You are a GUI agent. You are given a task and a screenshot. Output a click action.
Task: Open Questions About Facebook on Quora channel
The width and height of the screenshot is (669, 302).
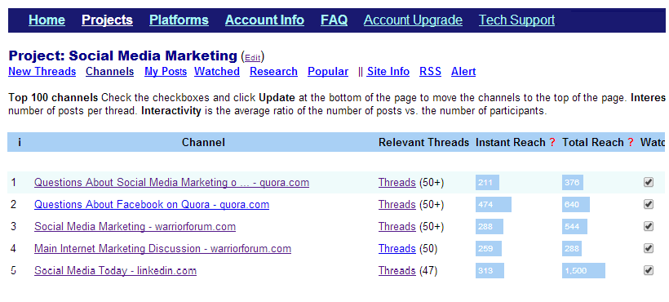pyautogui.click(x=152, y=204)
